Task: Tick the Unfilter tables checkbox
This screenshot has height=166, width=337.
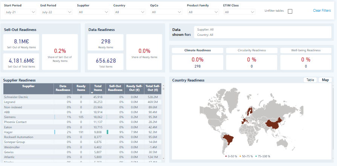Action: (x=290, y=11)
